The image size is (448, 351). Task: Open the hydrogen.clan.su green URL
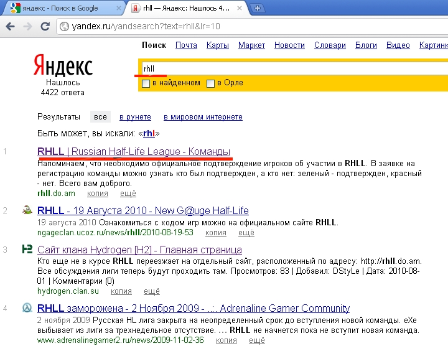click(68, 291)
